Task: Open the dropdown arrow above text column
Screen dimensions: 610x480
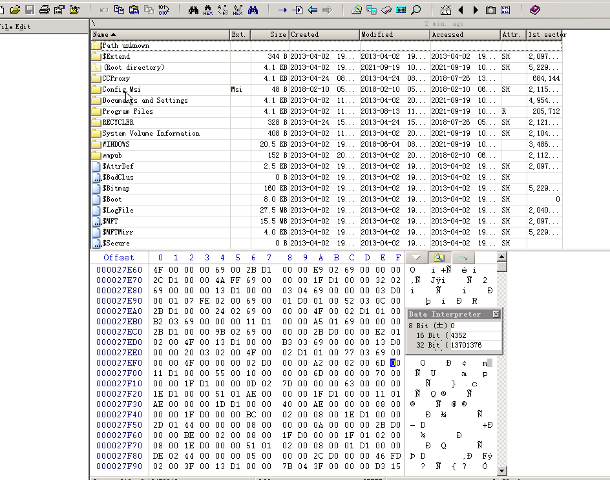Action: click(x=416, y=258)
